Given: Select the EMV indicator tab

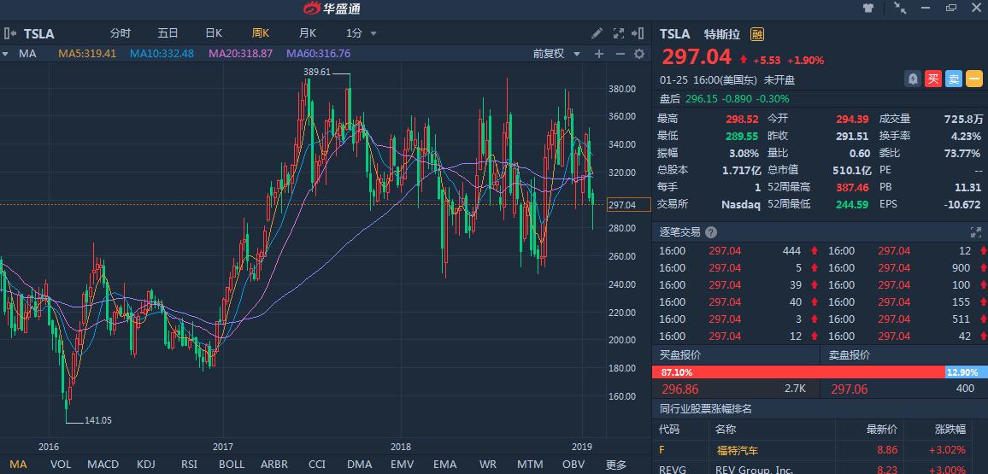Looking at the screenshot, I should tap(402, 465).
